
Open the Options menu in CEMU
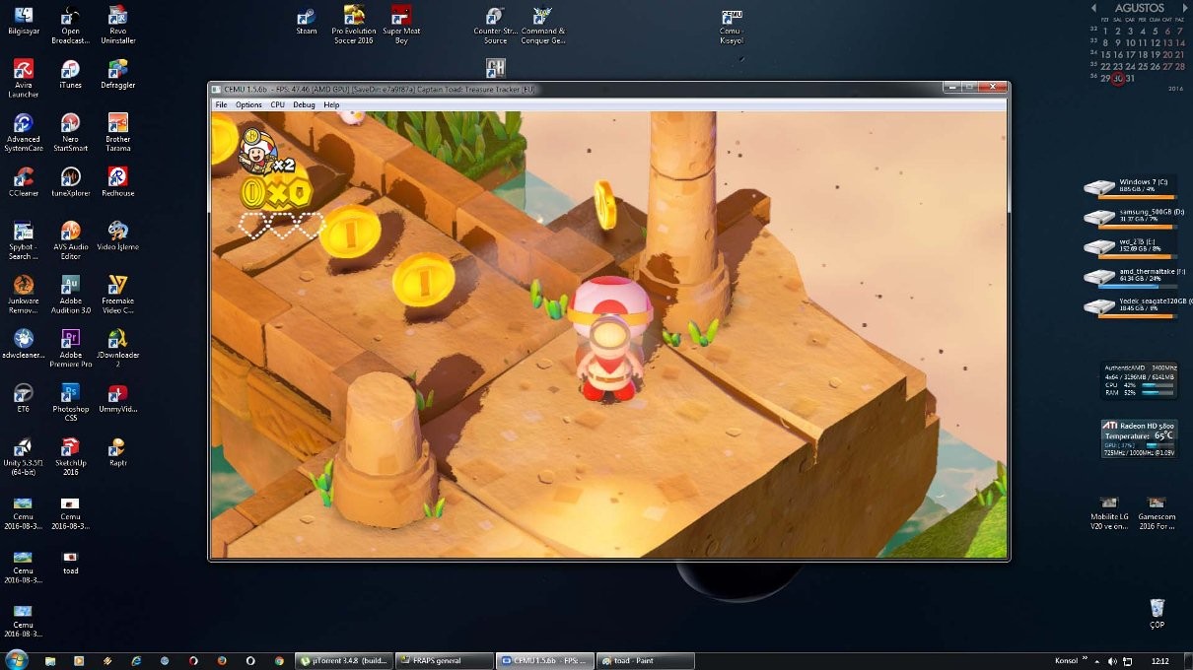point(248,104)
